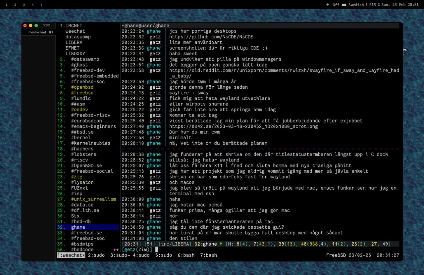This screenshot has height=275, width=424.
Task: Click the keyboard layout icon beside Swedish
Action: pyautogui.click(x=344, y=5)
